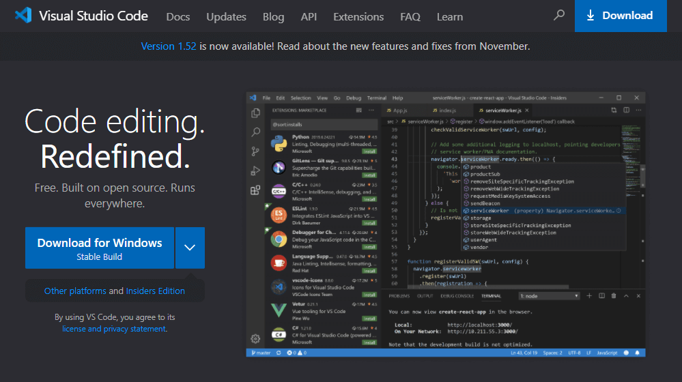Open the Source Control branch icon
Viewport: 682px width, 382px height.
255,151
